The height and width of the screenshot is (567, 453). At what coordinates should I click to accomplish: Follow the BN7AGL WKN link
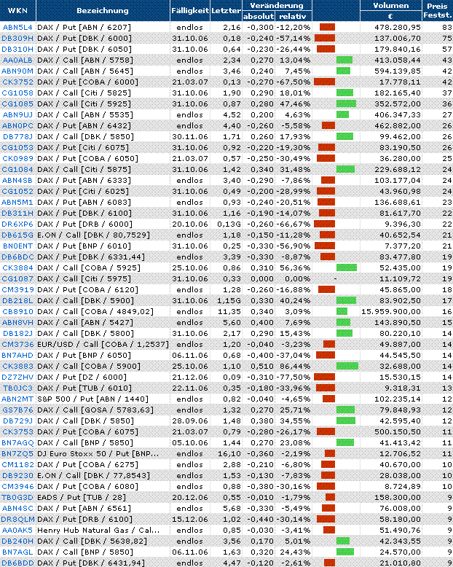point(17,552)
